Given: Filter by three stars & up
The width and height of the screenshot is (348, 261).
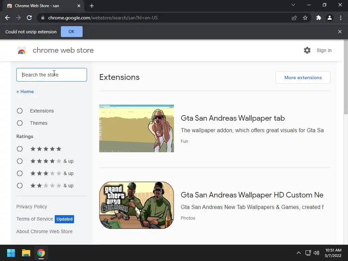Looking at the screenshot, I should click(x=20, y=173).
